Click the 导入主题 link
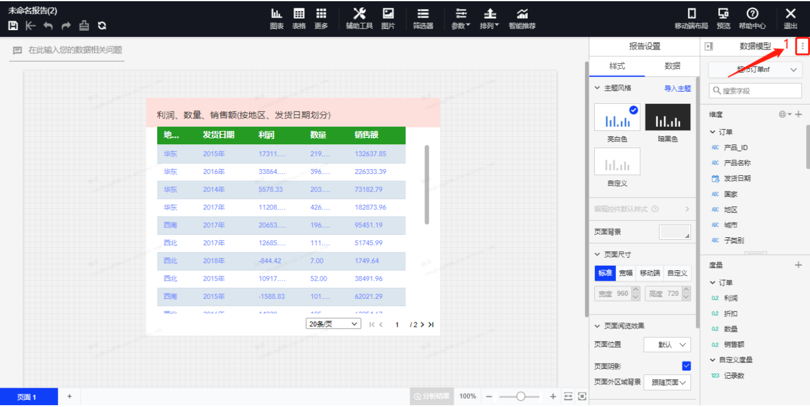Viewport: 810px width, 407px height. (677, 88)
